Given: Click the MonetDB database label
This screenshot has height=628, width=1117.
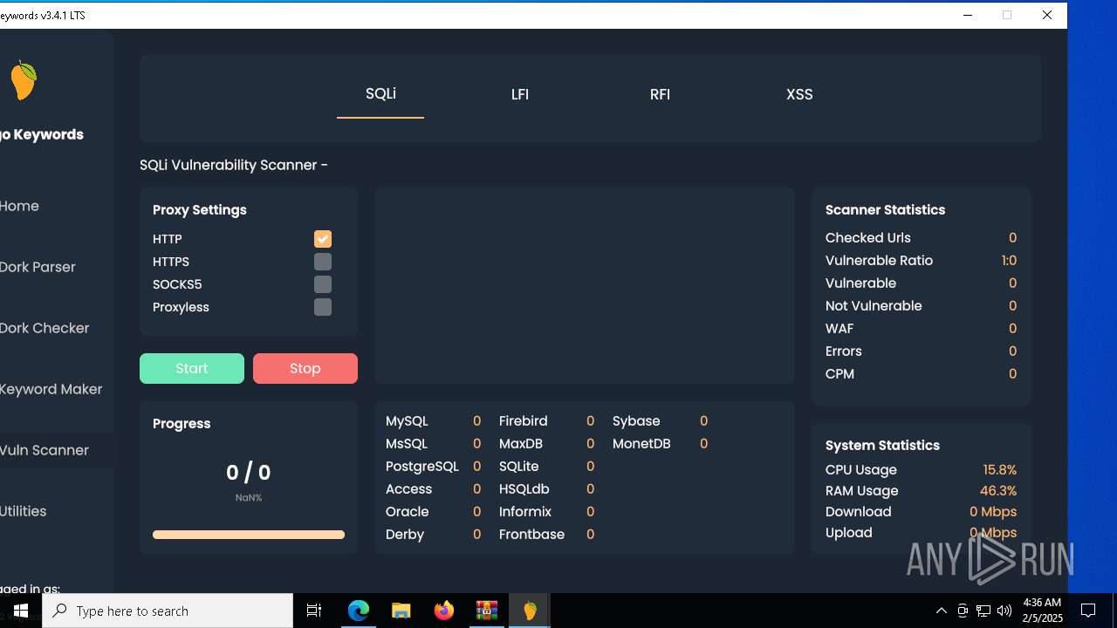Looking at the screenshot, I should pos(641,444).
